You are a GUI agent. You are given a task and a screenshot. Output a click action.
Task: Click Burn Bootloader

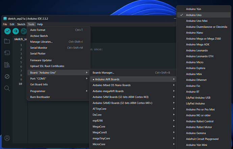tap(58, 97)
